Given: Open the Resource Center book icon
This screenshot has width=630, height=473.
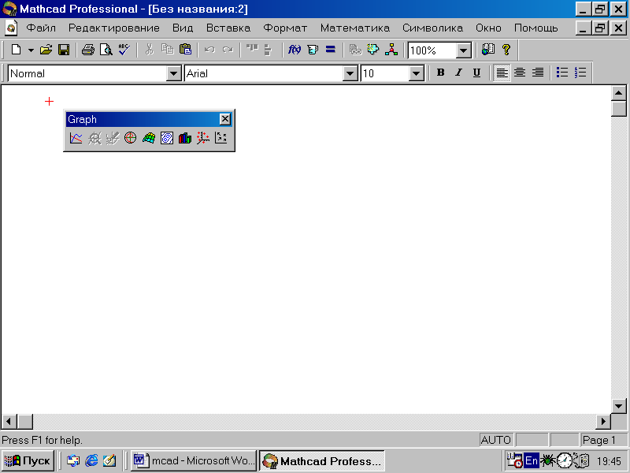Looking at the screenshot, I should [x=488, y=50].
